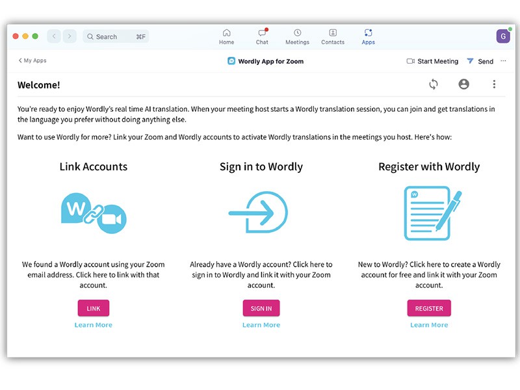Click the Link Accounts chain illustration
Screen dimensions: 520x390
[x=94, y=213]
